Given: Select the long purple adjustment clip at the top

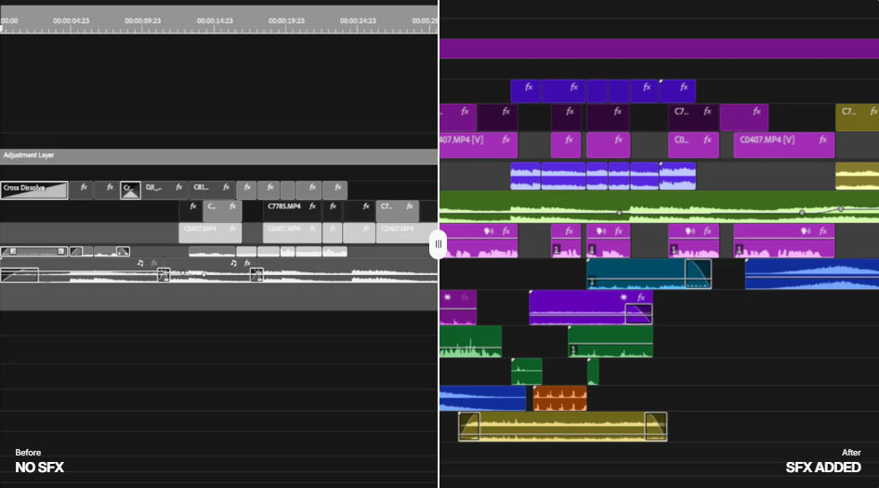Looking at the screenshot, I should click(x=659, y=48).
